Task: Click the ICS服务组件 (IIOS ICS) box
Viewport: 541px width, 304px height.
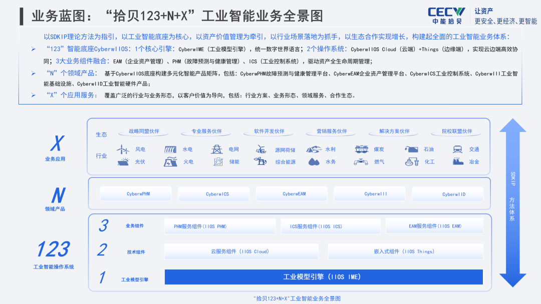Action: tap(331, 226)
